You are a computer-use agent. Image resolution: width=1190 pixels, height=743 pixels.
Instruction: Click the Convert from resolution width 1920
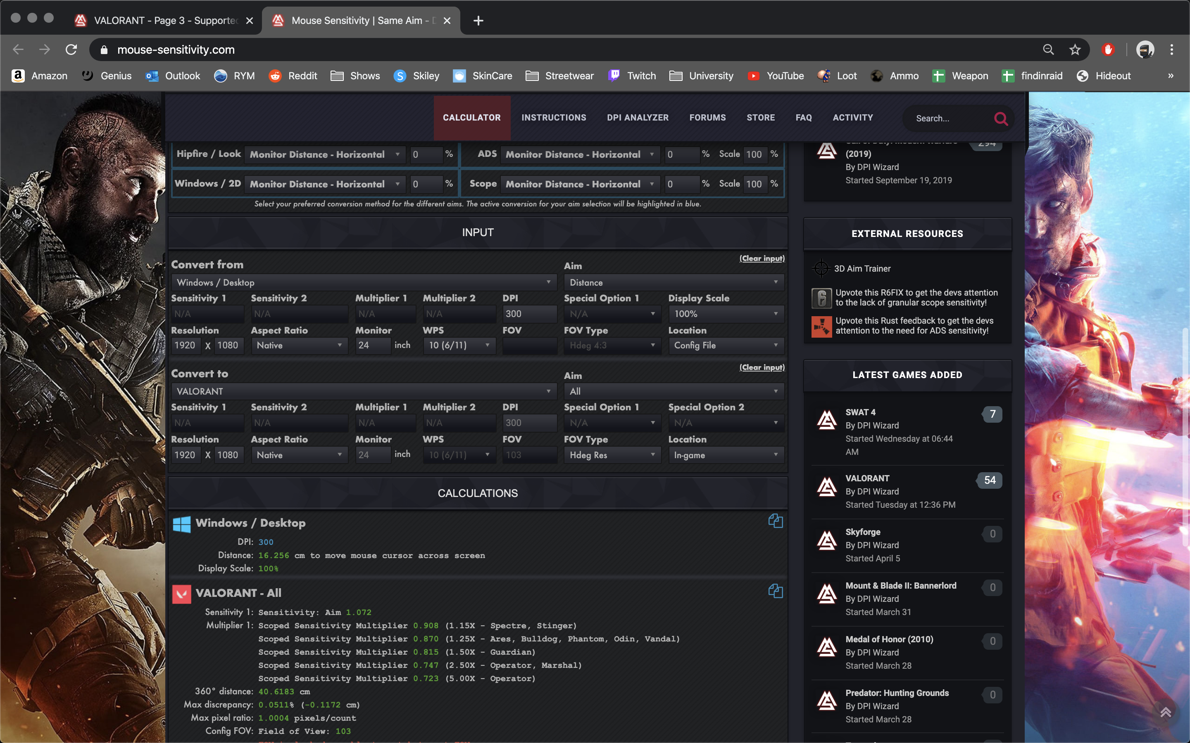click(186, 345)
